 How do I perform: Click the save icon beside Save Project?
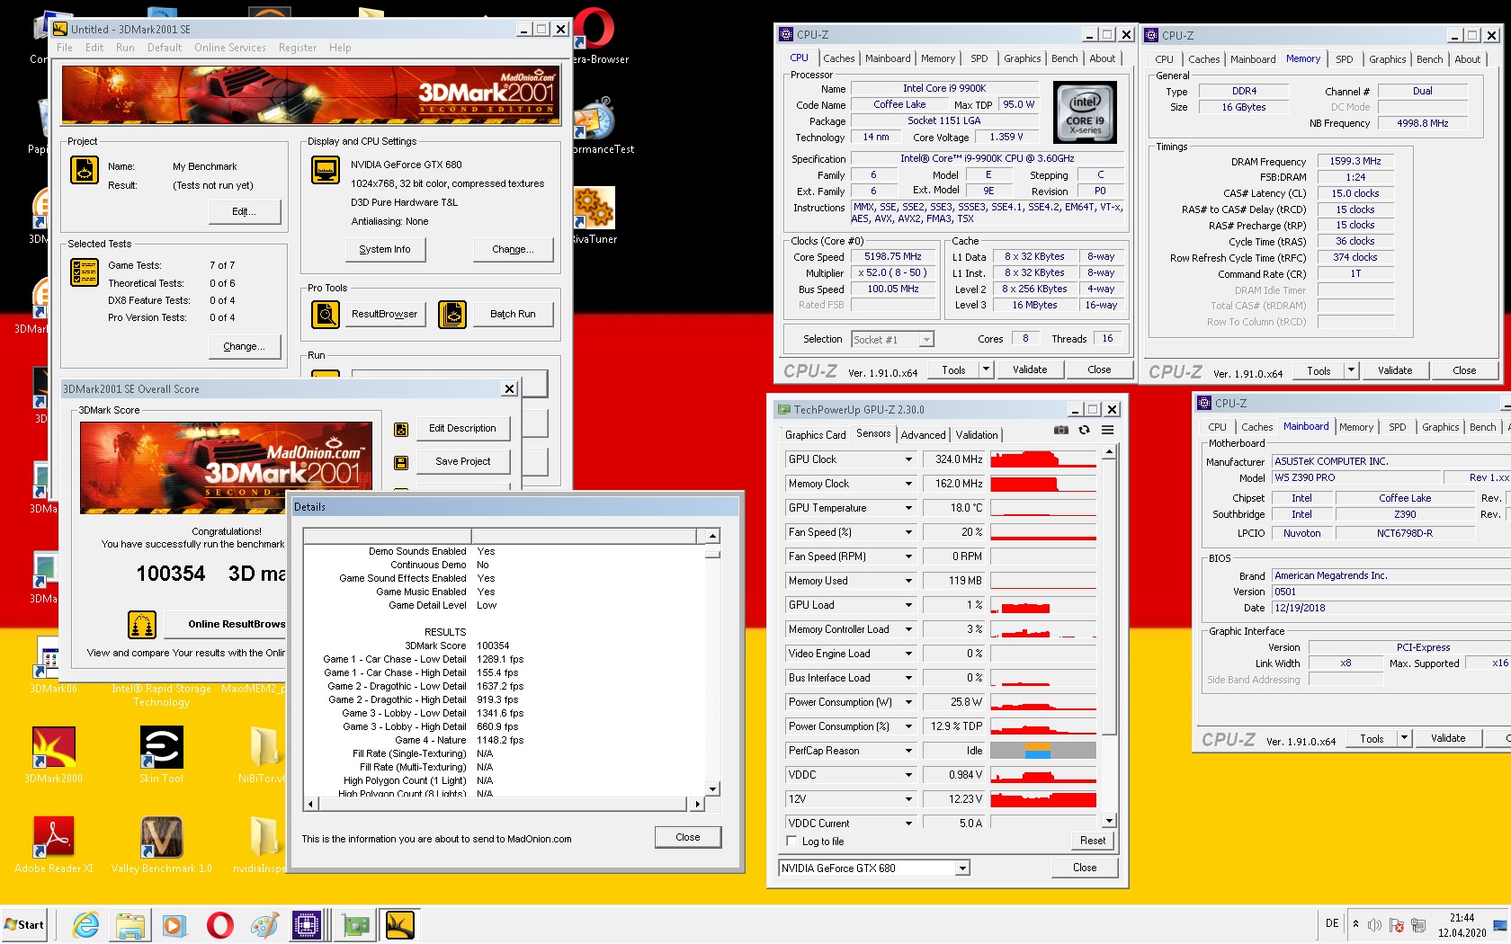pos(401,462)
